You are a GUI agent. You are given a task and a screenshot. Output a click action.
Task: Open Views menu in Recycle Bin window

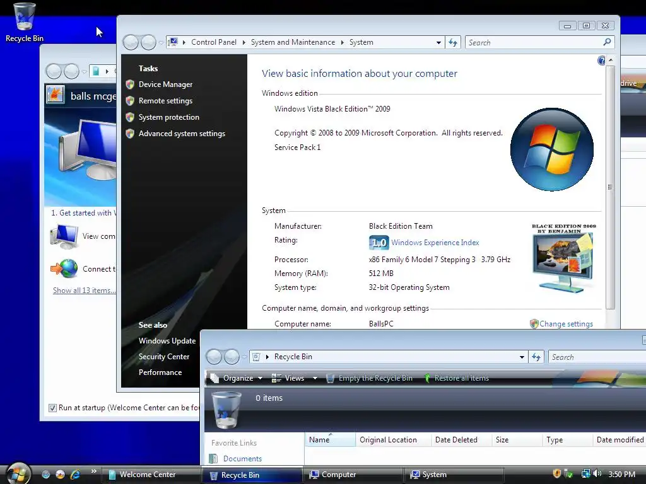click(x=288, y=378)
